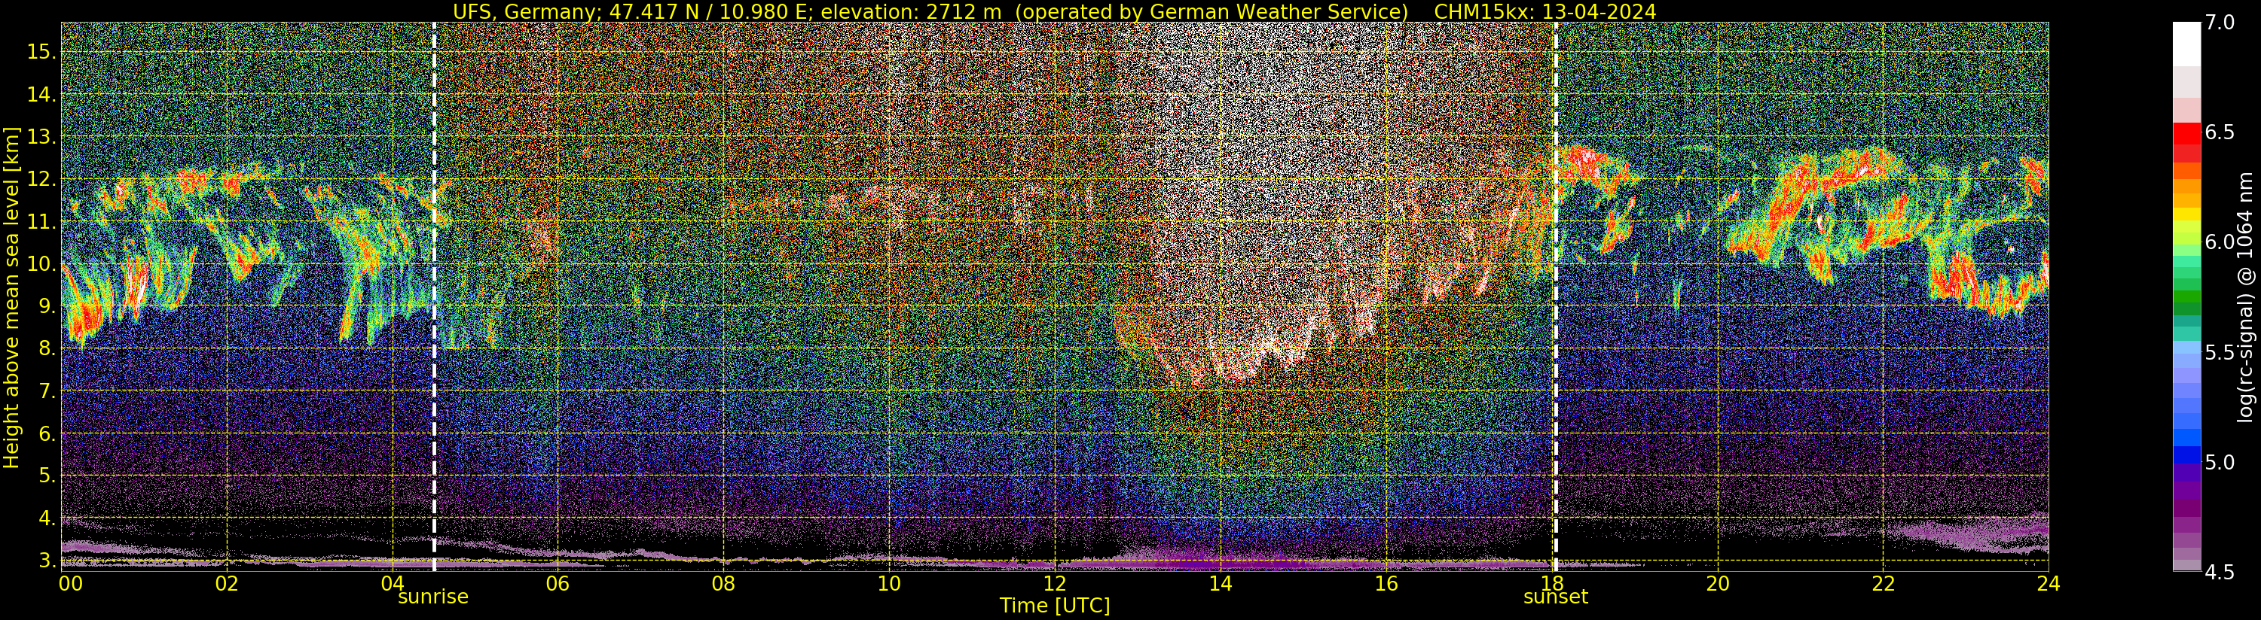Click the height tick "5." on y-axis
The image size is (2261, 620).
tap(47, 476)
